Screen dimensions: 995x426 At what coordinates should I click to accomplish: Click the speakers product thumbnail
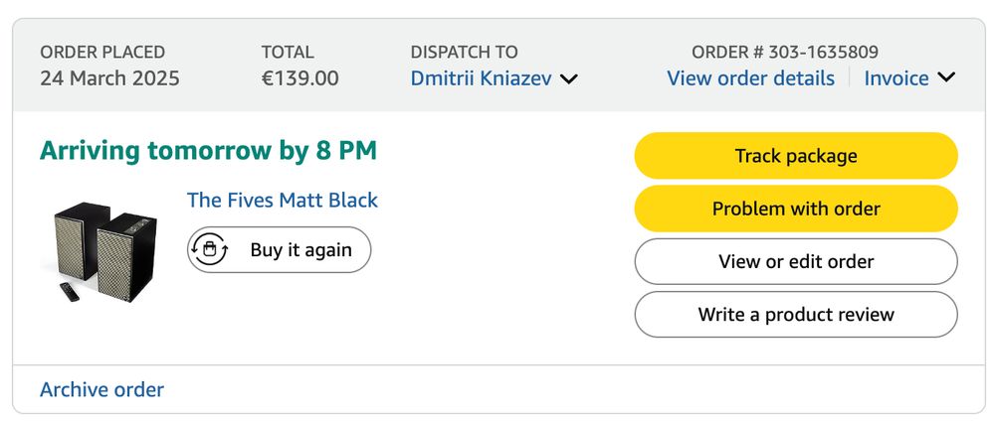tap(99, 247)
